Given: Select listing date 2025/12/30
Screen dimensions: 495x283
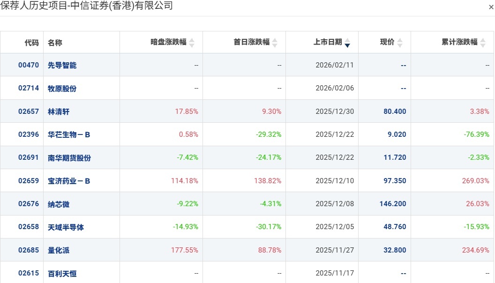Looking at the screenshot, I should tap(335, 112).
